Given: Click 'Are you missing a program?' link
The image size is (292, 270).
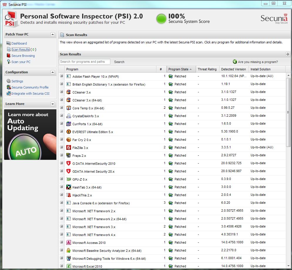Looking at the screenshot, I should coord(258,62).
